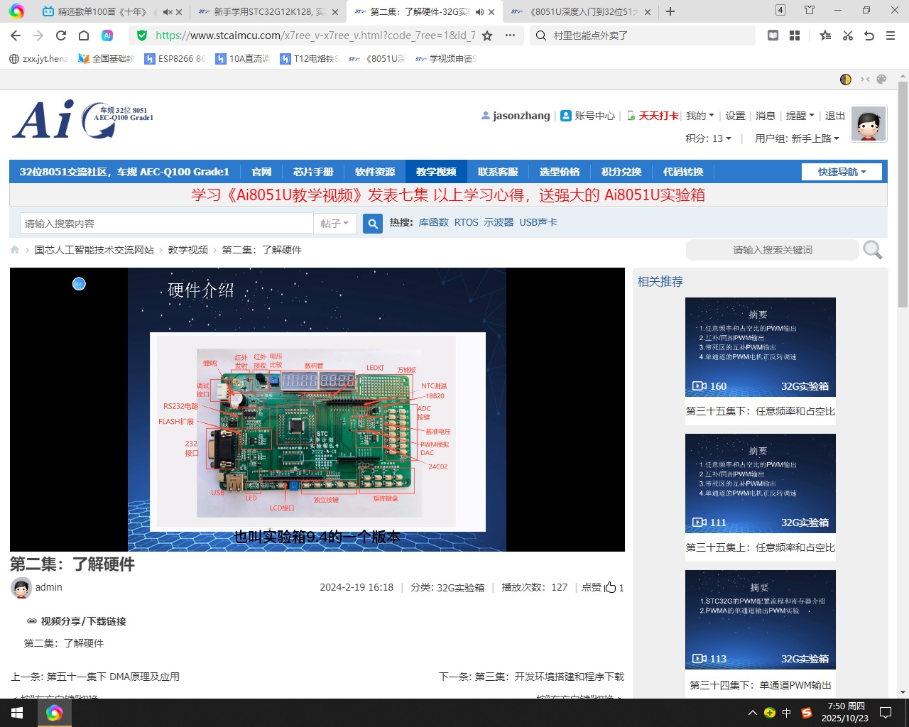Open the 帖子 search type dropdown
909x727 pixels.
pyautogui.click(x=334, y=224)
